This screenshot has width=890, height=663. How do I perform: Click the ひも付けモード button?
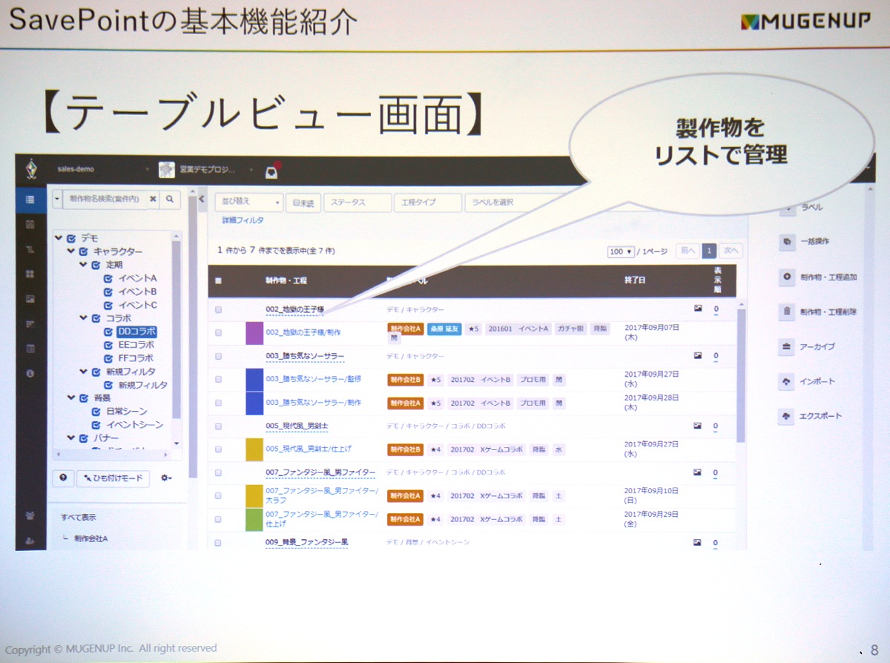click(x=113, y=478)
